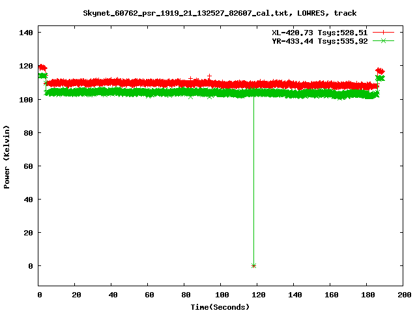417x313 pixels.
Task: Click the x-axis tick label 60
Action: [149, 295]
